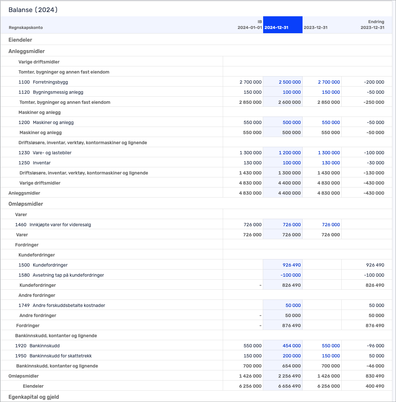Viewport: 396px width, 402px height.
Task: Click the Regnskapskonto column header
Action: coord(26,28)
